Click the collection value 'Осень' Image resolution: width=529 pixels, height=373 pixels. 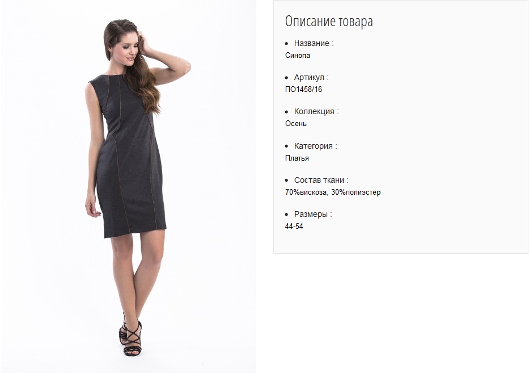[296, 124]
